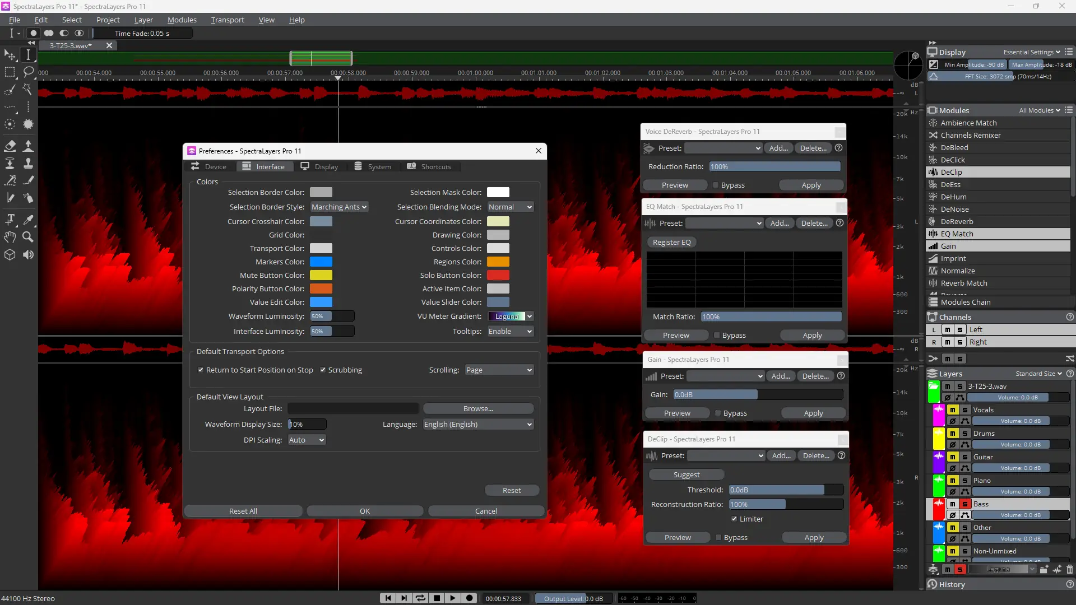This screenshot has width=1076, height=605.
Task: Click the record button in transport
Action: pos(470,598)
